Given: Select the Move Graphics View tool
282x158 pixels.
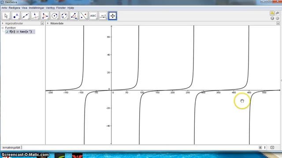Looking at the screenshot, I should (113, 16).
